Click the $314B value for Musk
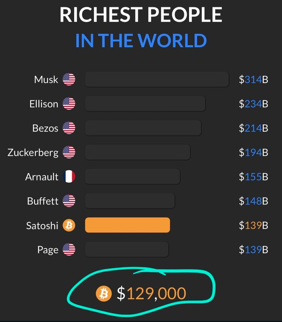282x322 pixels. click(253, 79)
